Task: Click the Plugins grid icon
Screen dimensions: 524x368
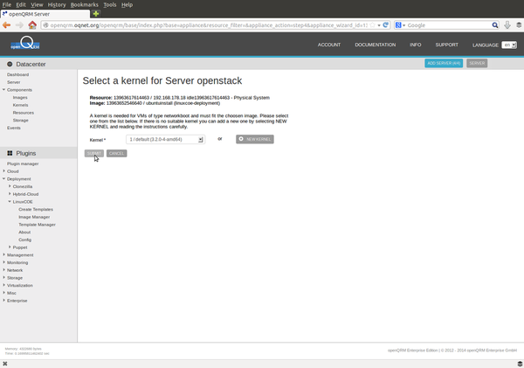Action: 10,153
